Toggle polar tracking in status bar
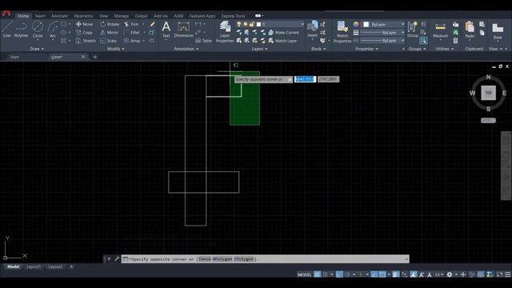Screen dimensions: 512x288 click(347, 274)
